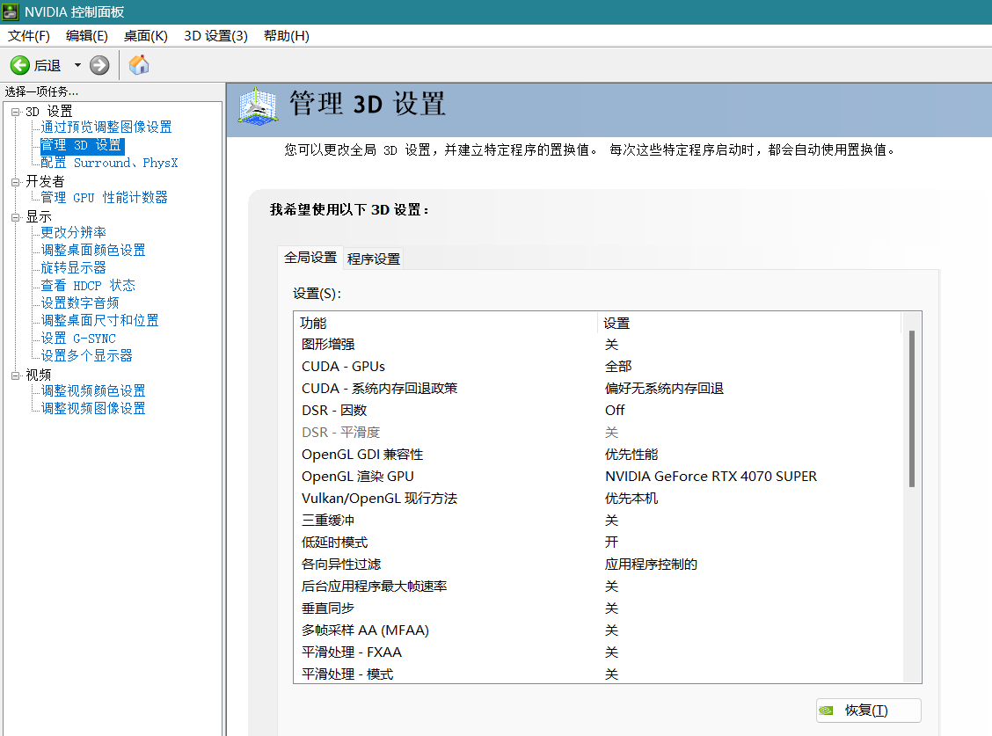
Task: Open the 3D 设置(3) menu
Action: 215,36
